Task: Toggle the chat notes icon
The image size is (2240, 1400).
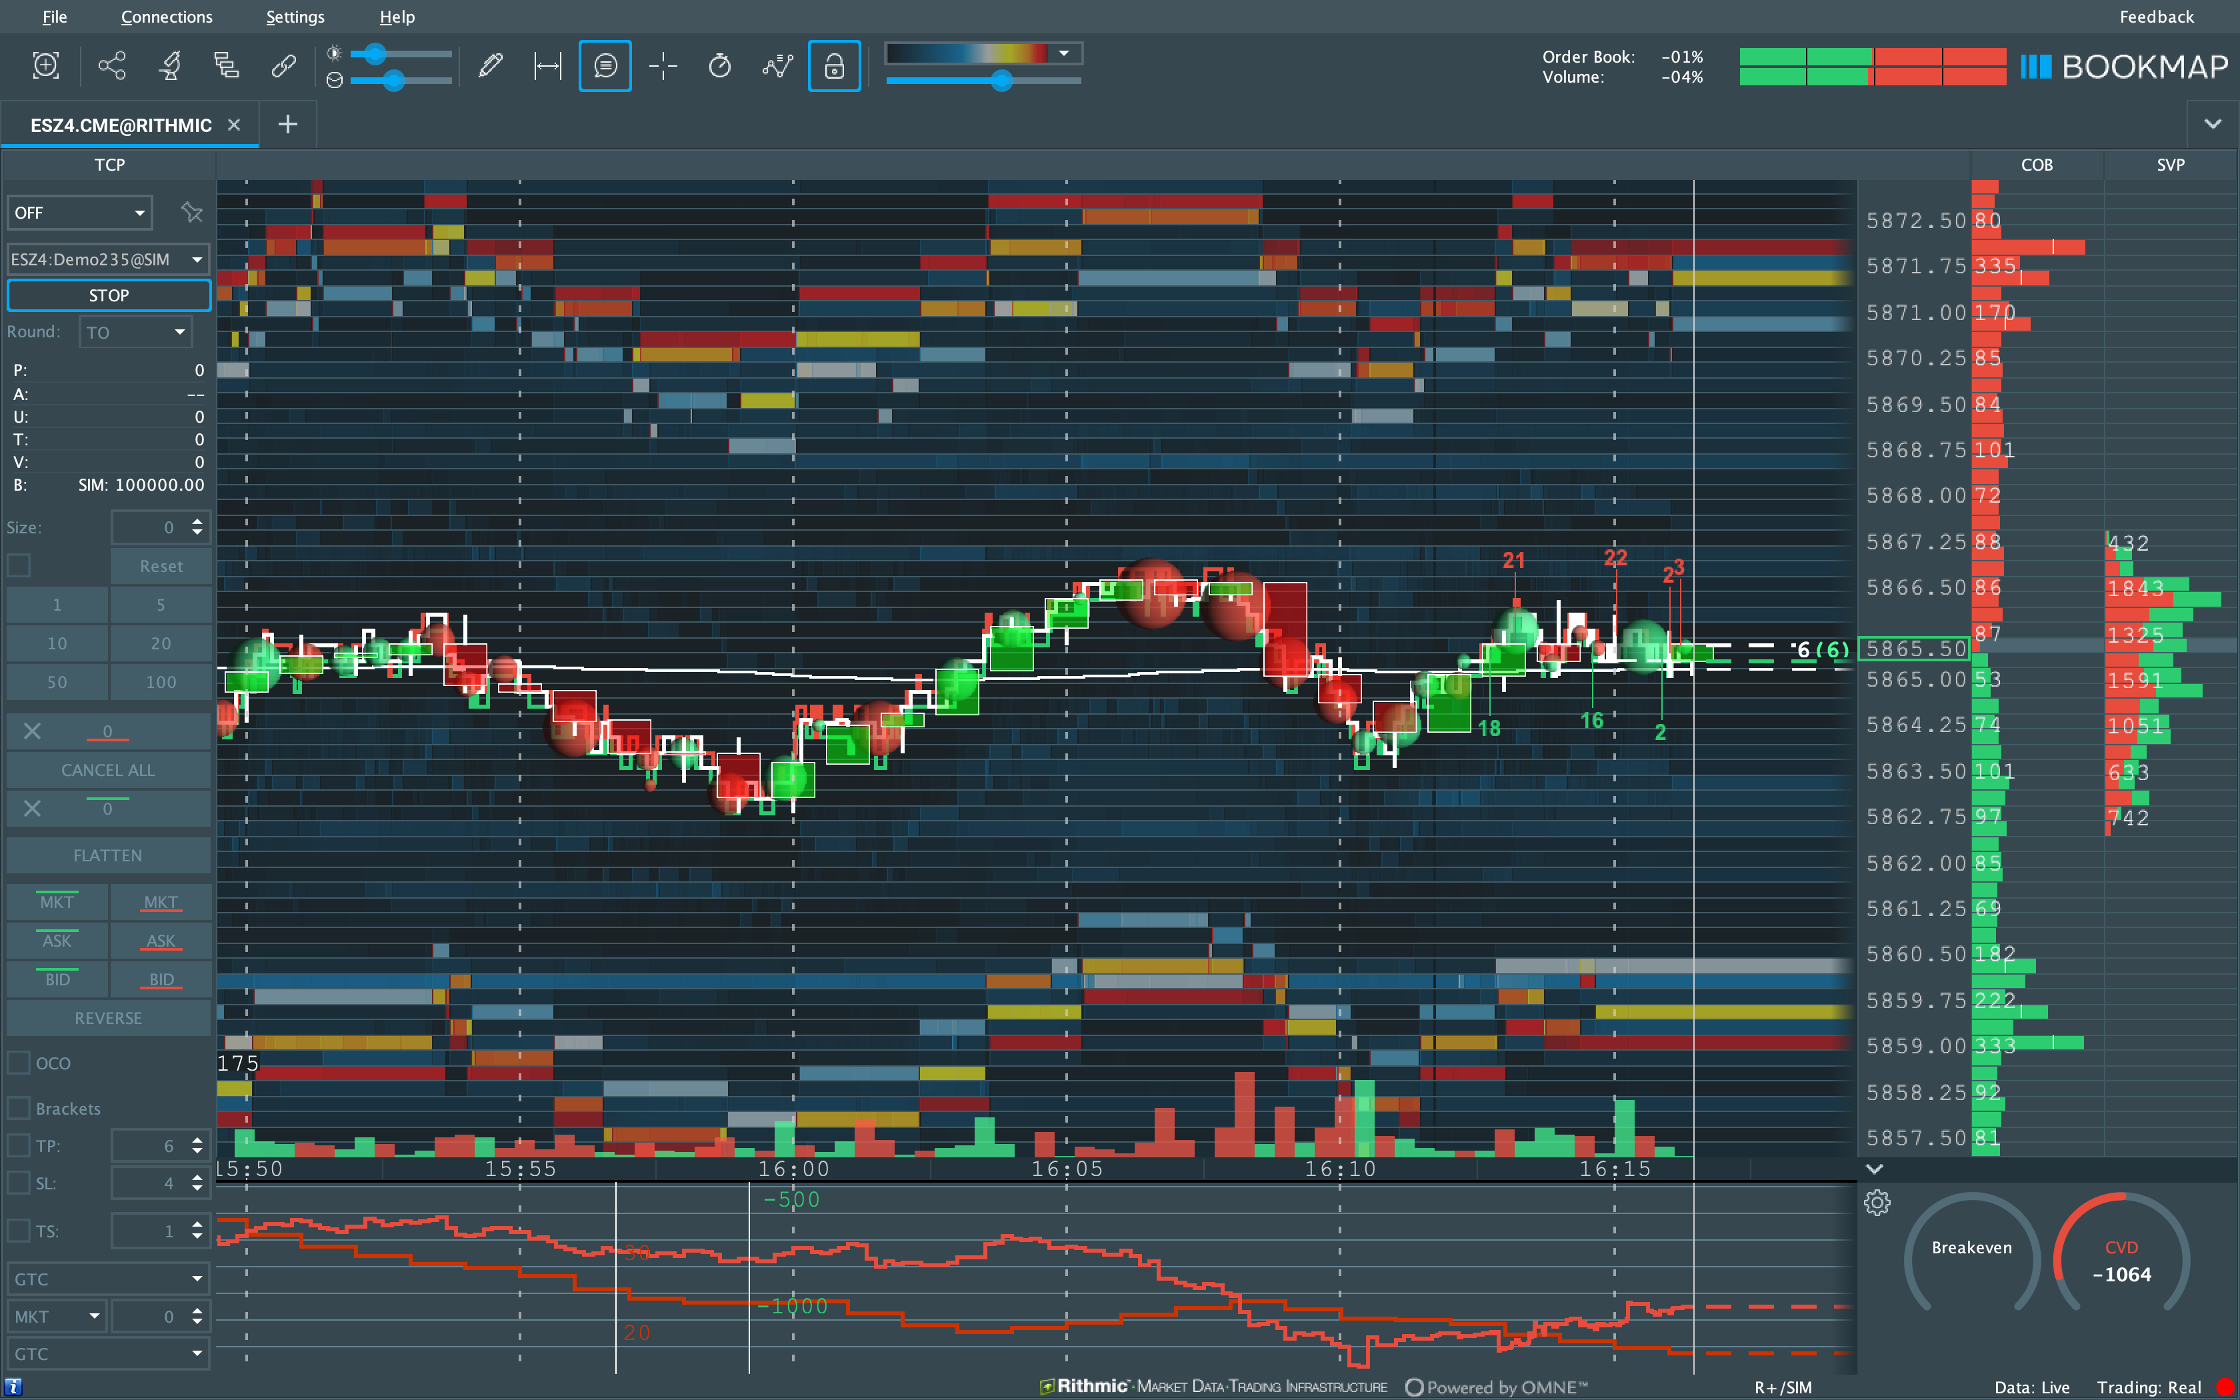Action: pos(605,66)
